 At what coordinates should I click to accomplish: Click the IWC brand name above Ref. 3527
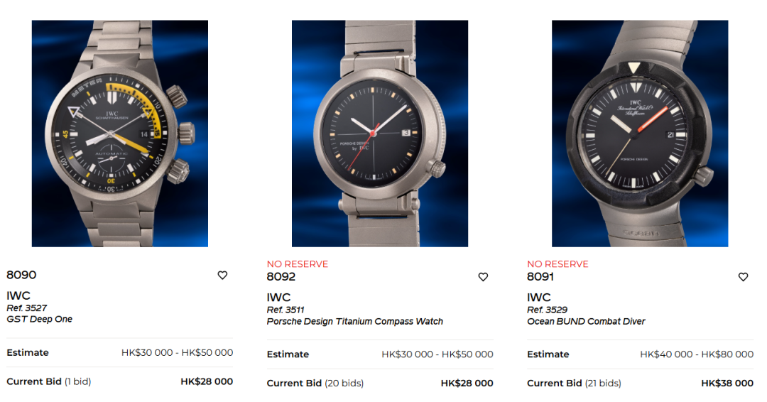pyautogui.click(x=18, y=296)
